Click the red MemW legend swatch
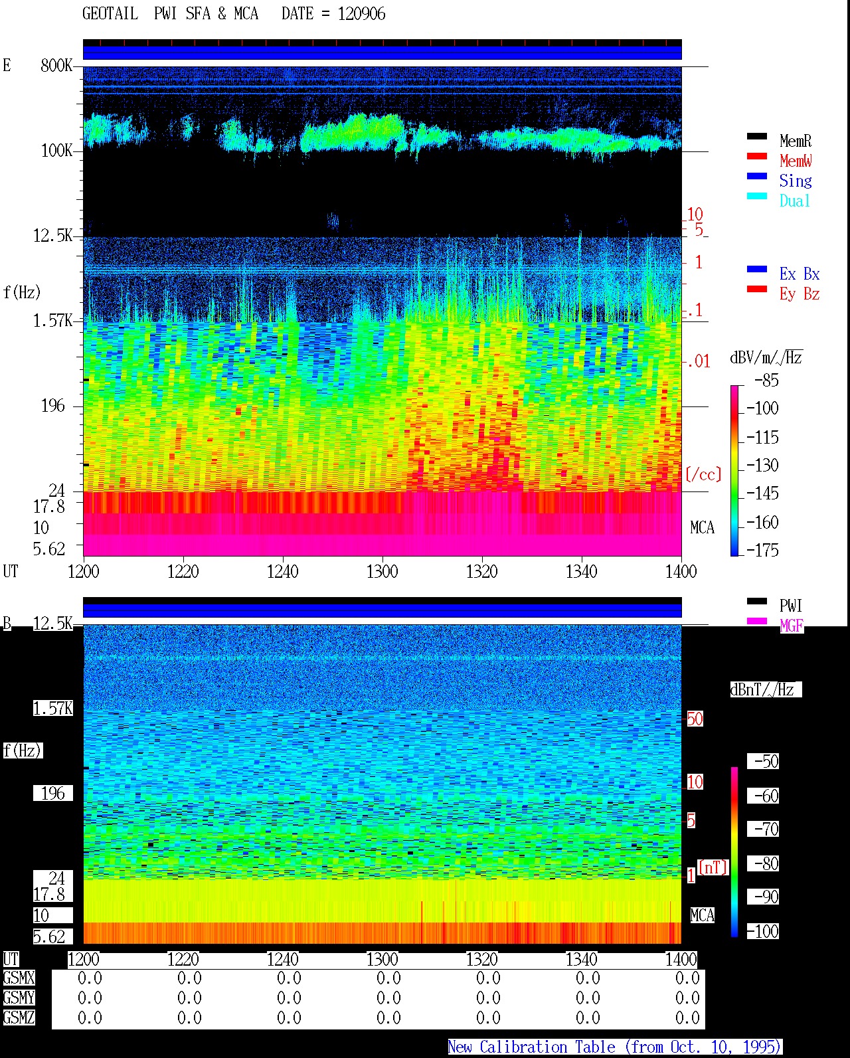850x1058 pixels. click(756, 157)
